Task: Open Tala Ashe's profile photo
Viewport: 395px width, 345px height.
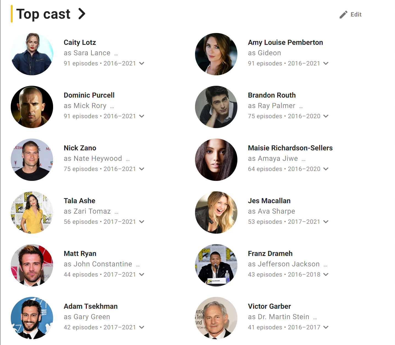Action: (x=32, y=212)
